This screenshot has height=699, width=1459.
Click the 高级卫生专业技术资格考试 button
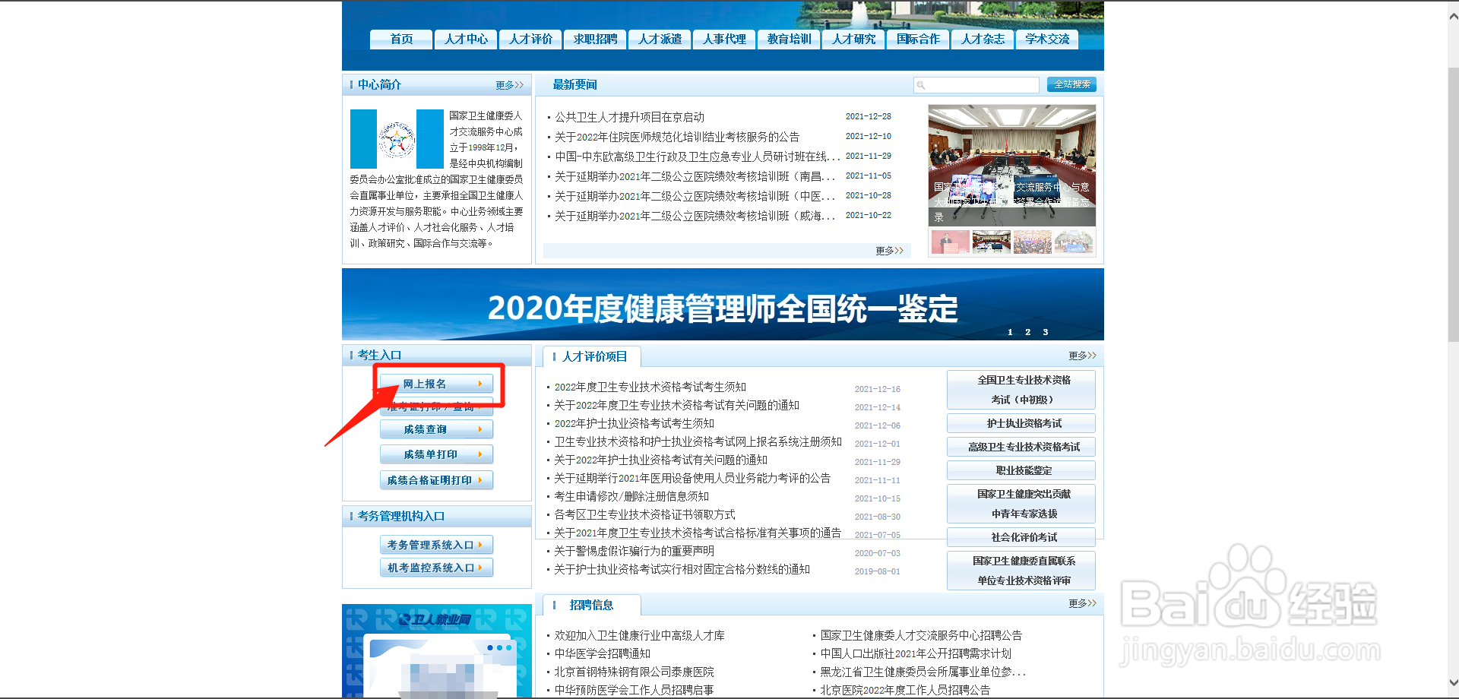pyautogui.click(x=1021, y=447)
